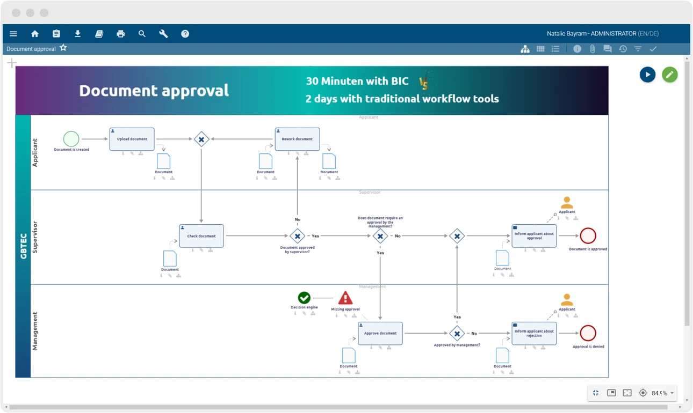
Task: Click the horizontal scrollbar at the bottom
Action: [344, 408]
